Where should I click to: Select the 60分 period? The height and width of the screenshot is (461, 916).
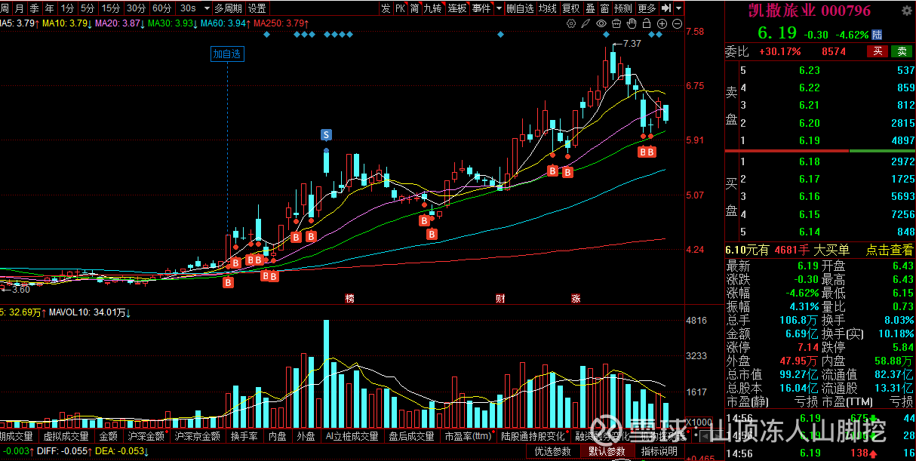161,8
